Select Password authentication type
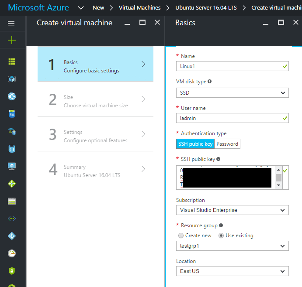The image size is (302, 287). (227, 144)
